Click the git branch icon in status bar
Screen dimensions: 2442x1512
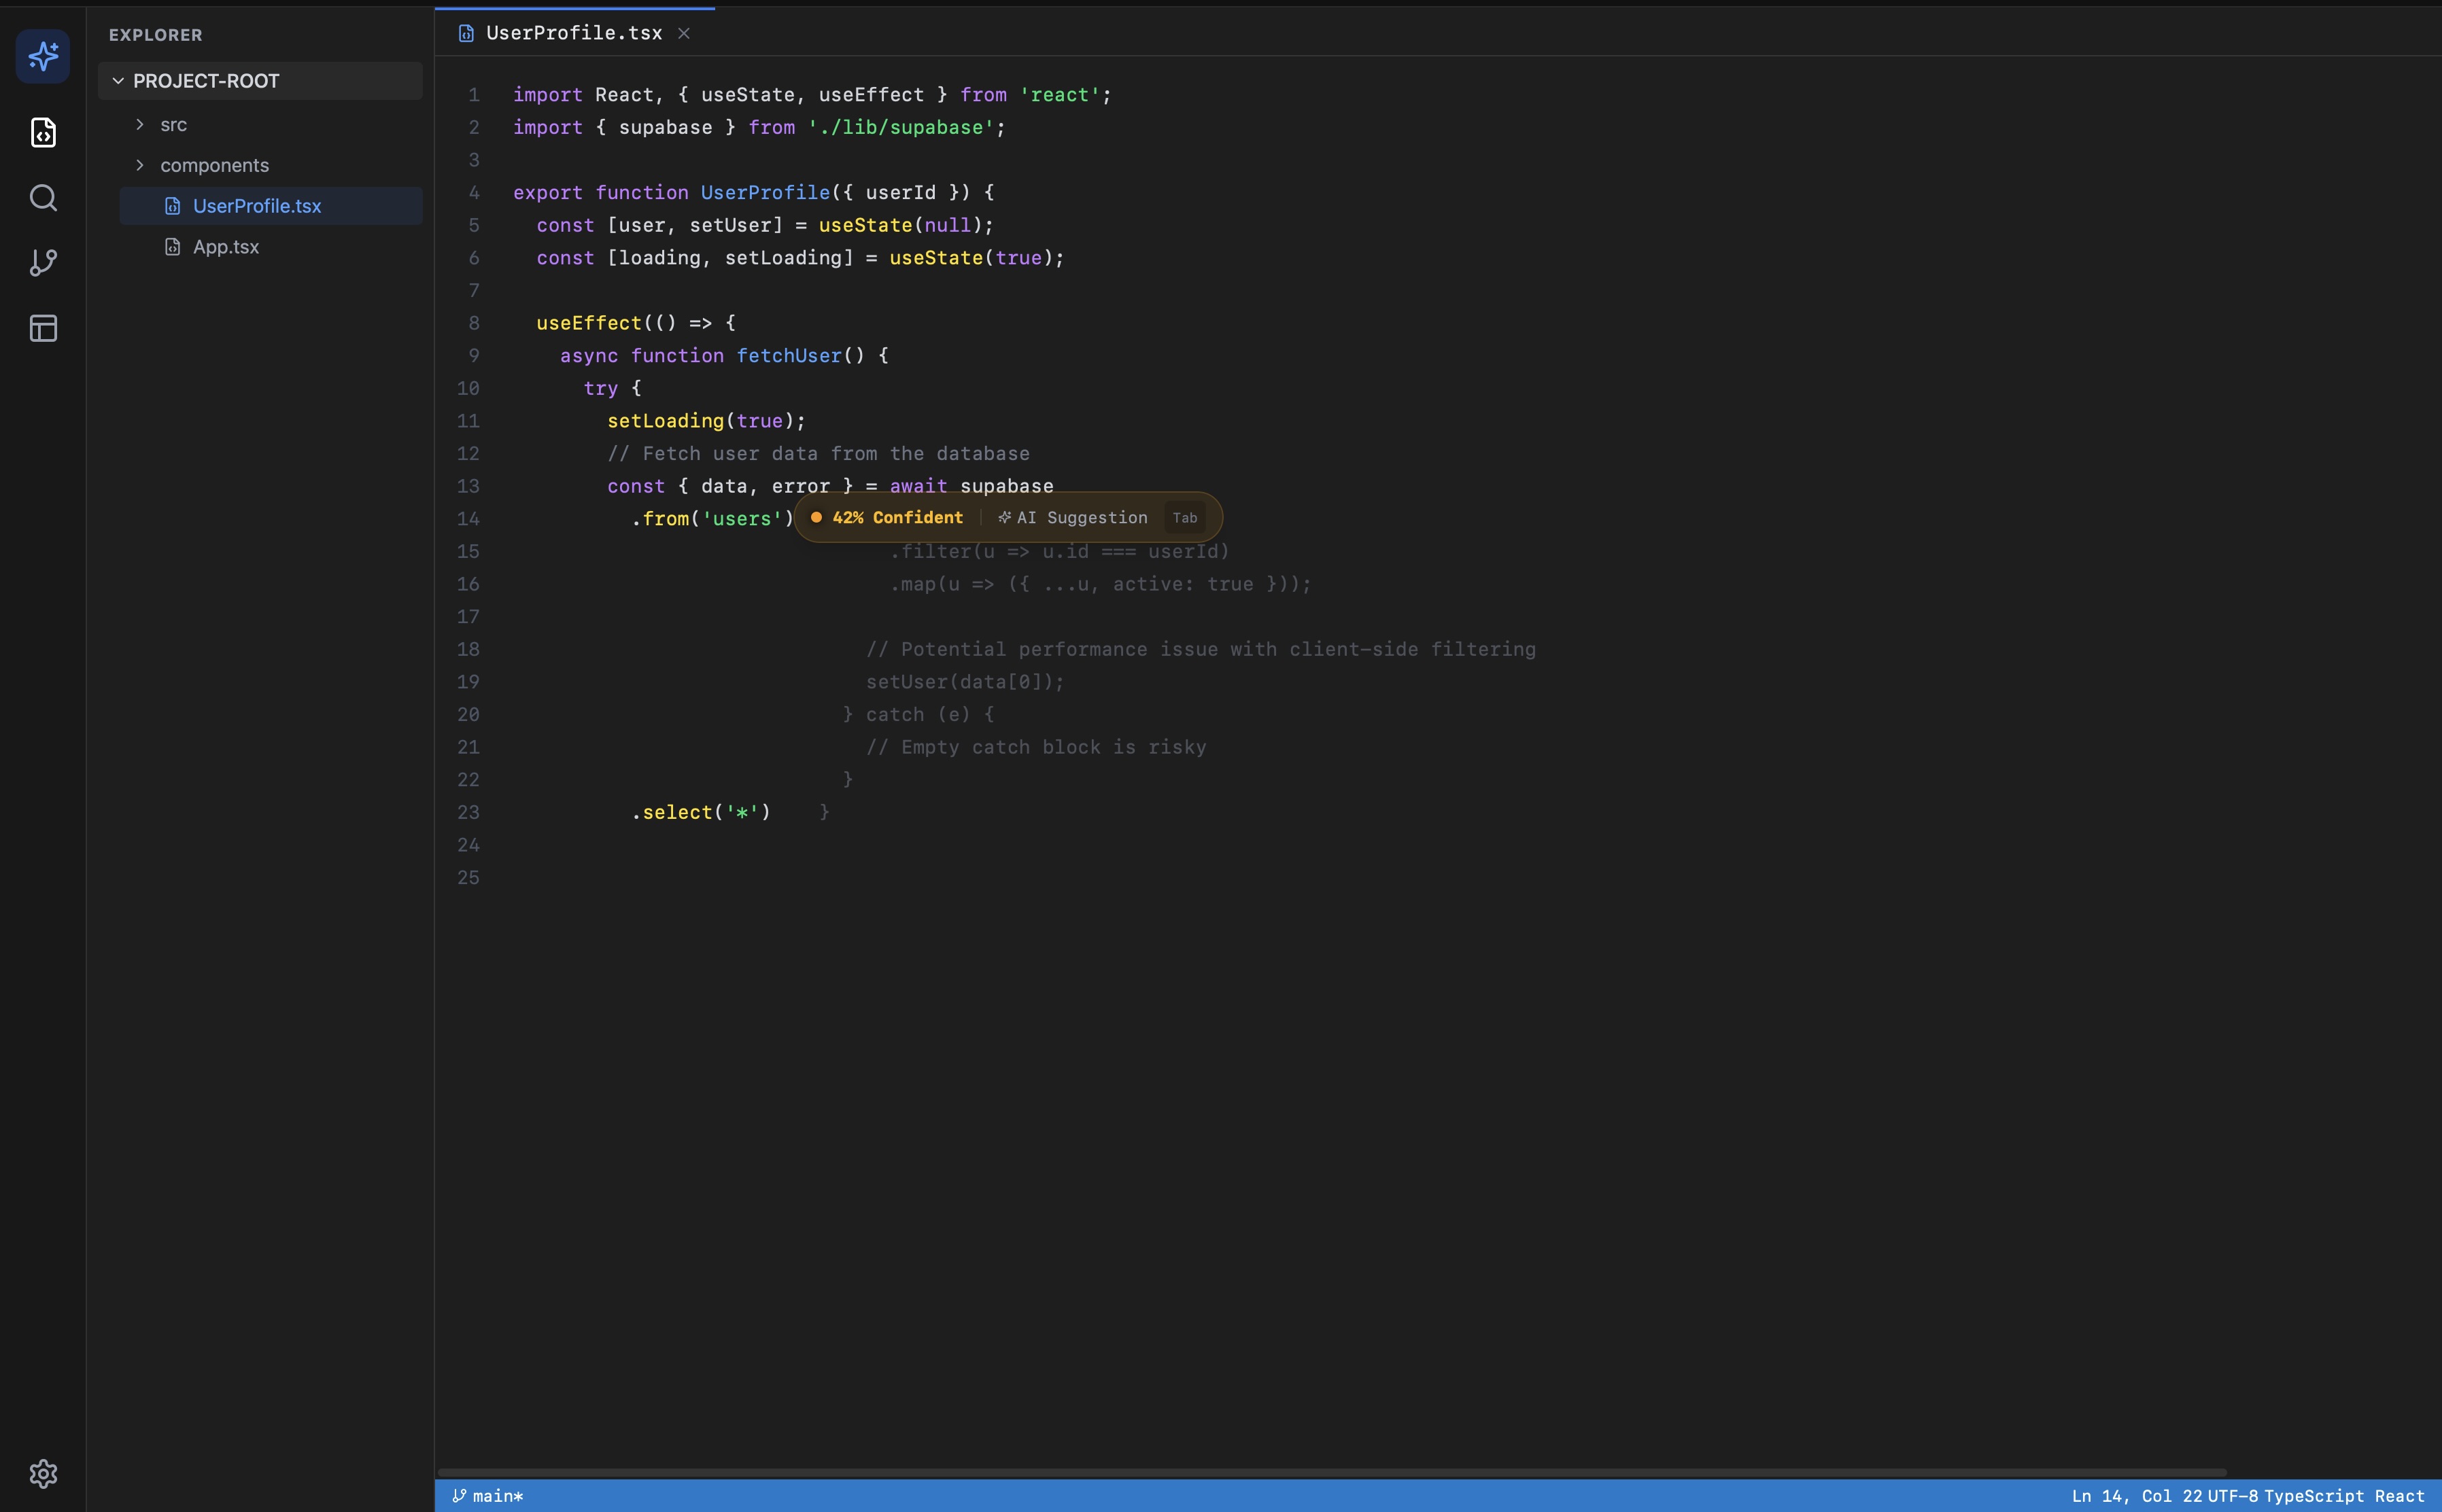[459, 1496]
